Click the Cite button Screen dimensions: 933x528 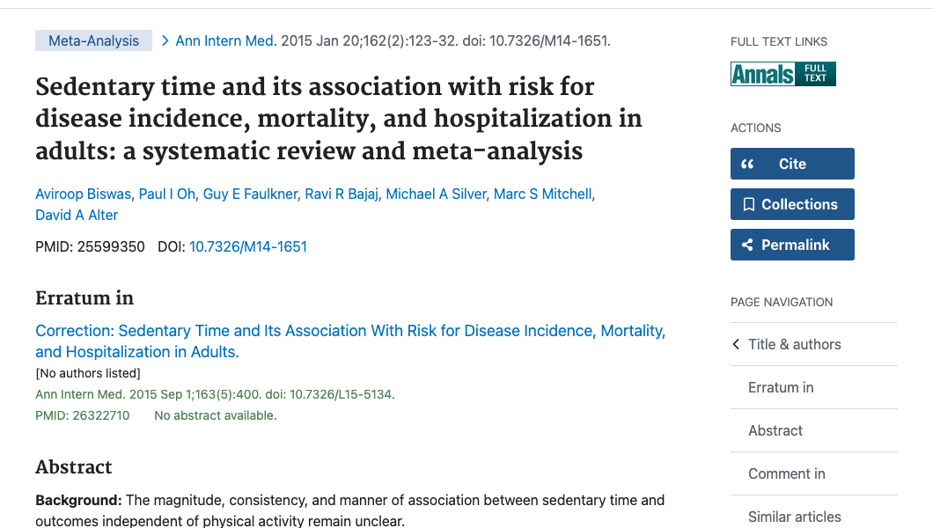click(x=792, y=163)
